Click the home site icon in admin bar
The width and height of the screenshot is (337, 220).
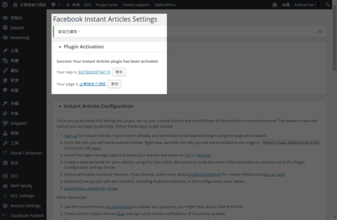click(15, 5)
